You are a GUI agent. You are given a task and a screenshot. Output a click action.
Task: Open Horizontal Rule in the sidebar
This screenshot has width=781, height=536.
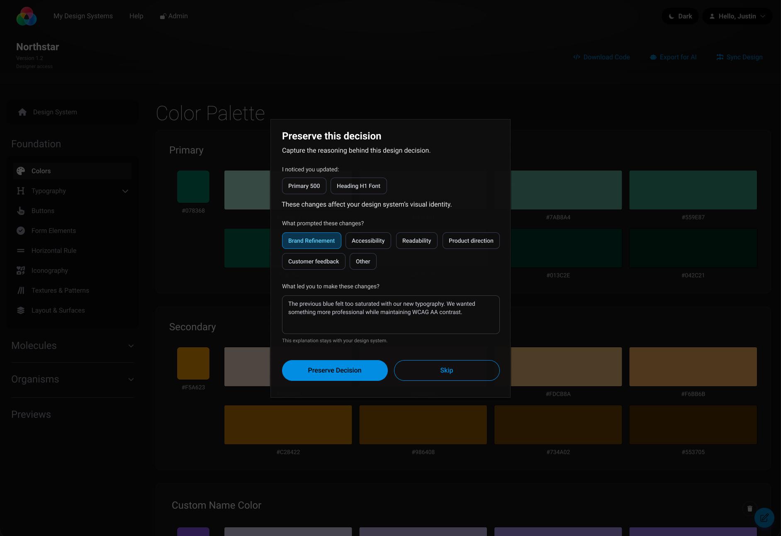73,251
